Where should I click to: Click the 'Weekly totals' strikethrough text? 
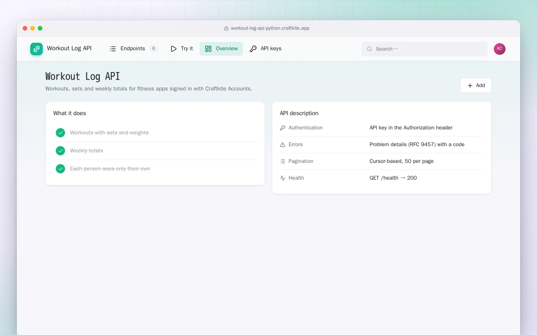tap(86, 151)
